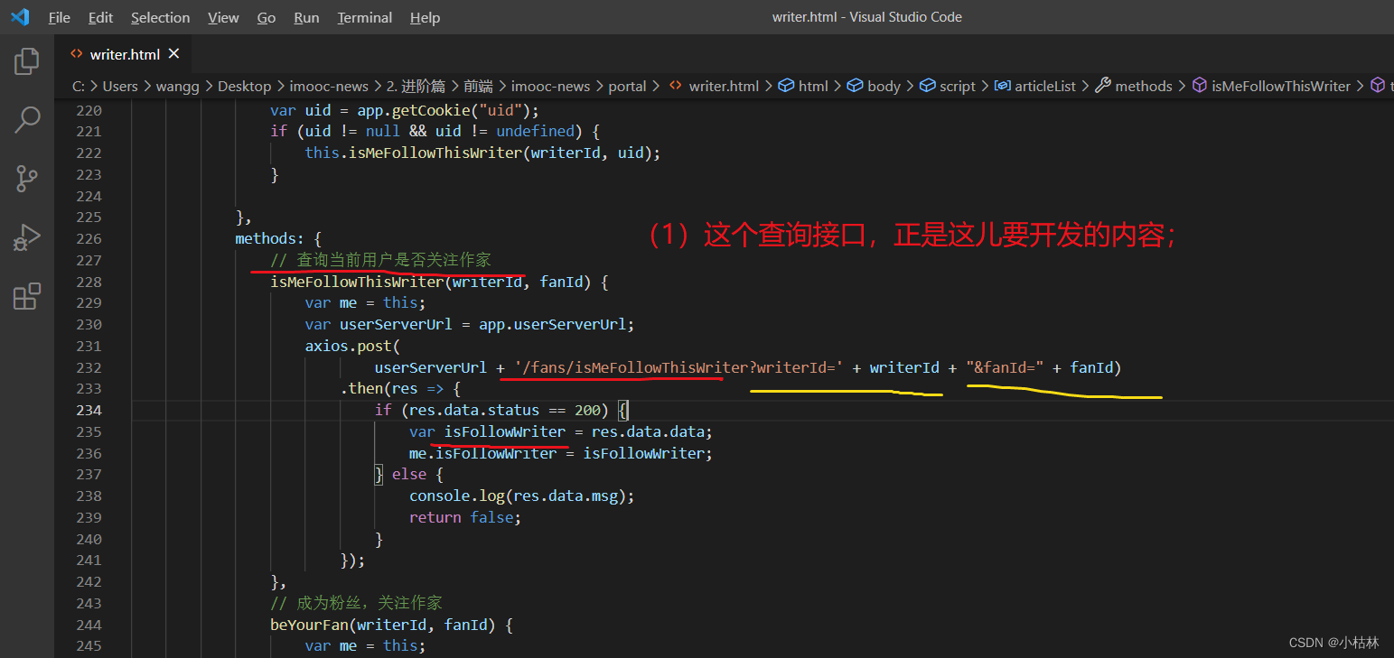
Task: Click 'res.data.status == 200' on line 234
Action: [x=504, y=410]
